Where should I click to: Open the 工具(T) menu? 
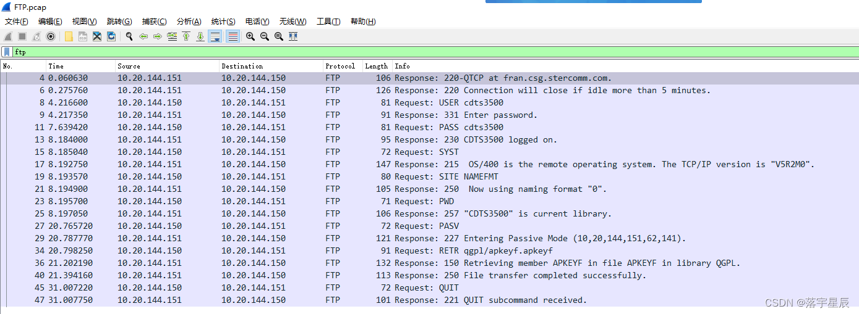point(328,22)
